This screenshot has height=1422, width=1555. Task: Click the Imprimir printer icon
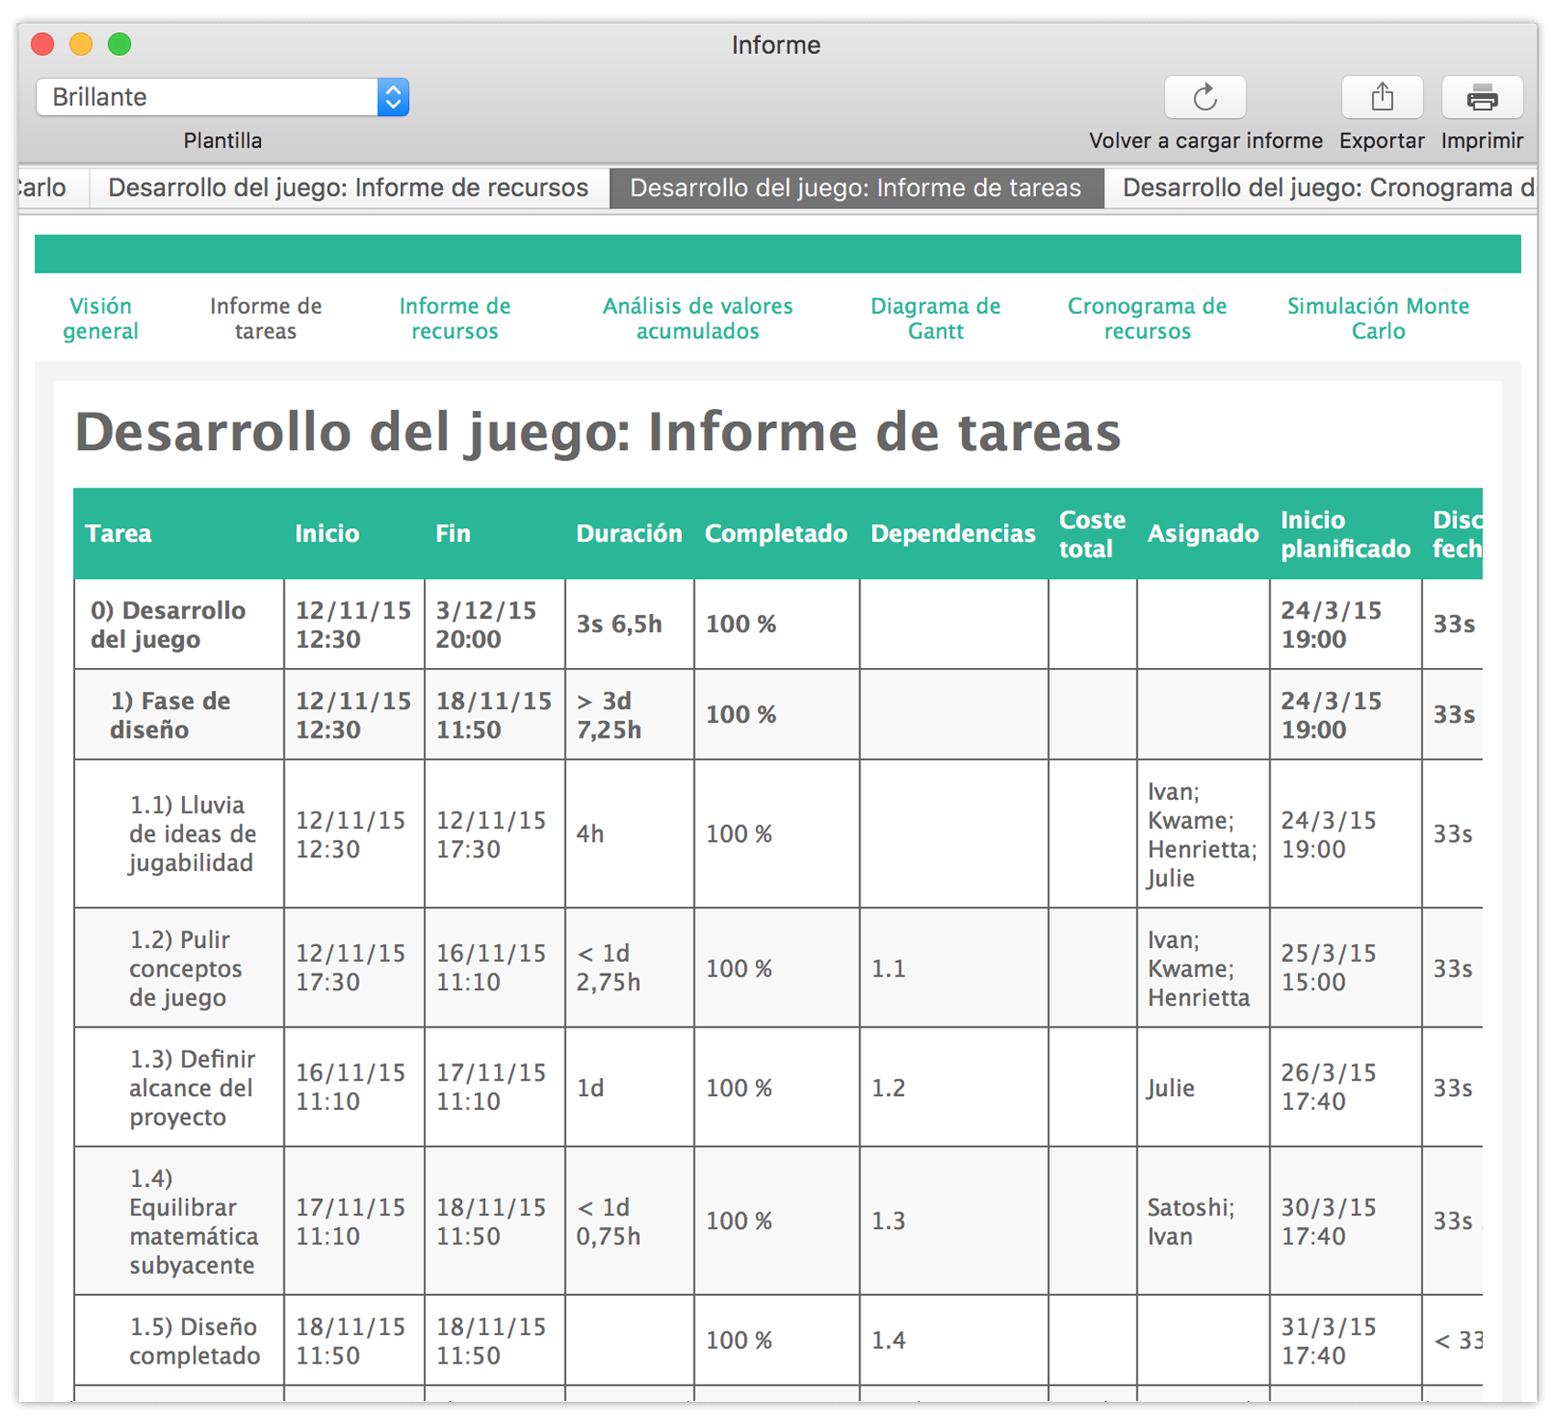[x=1481, y=96]
